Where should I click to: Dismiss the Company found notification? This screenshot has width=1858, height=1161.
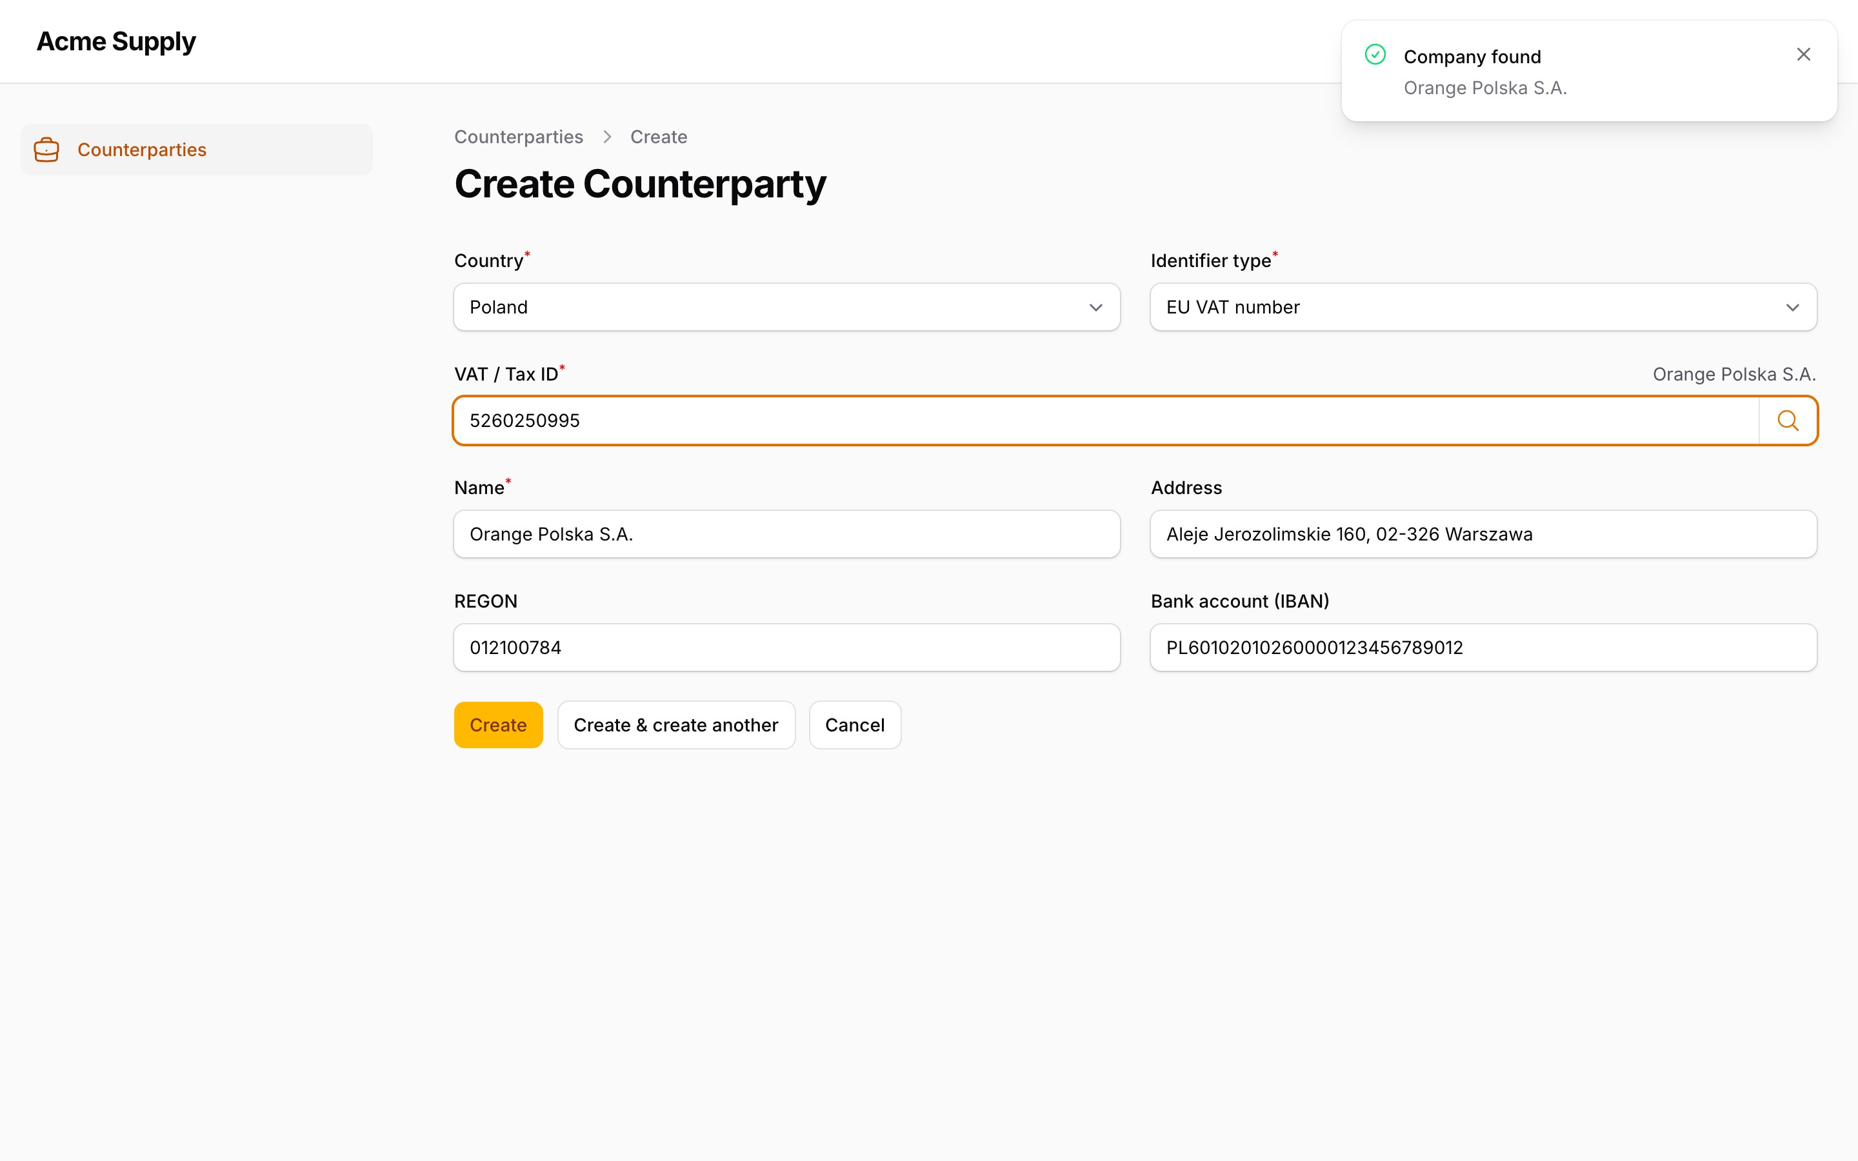coord(1804,55)
